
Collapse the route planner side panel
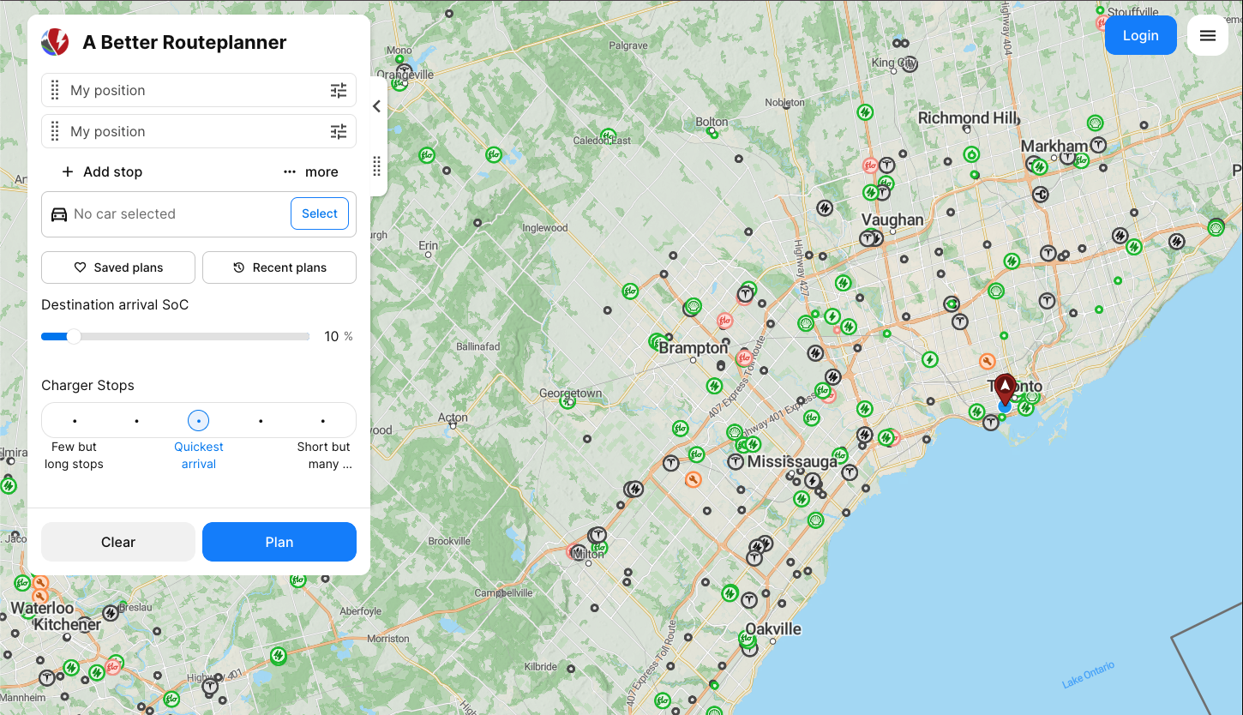(x=376, y=106)
